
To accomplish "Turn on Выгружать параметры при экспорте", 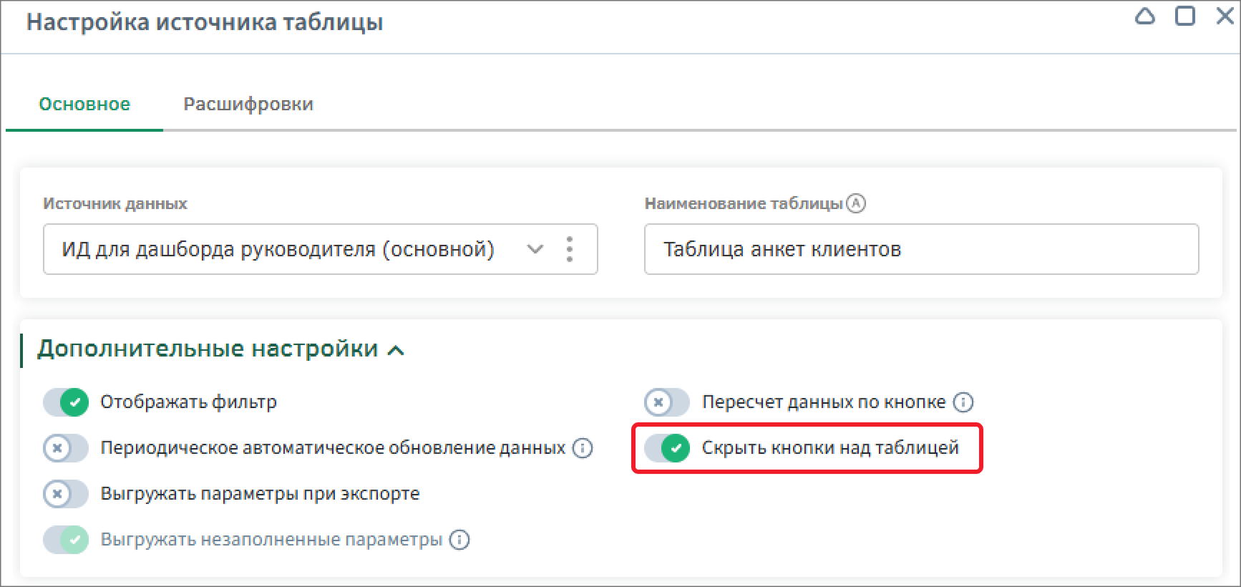I will click(x=66, y=494).
